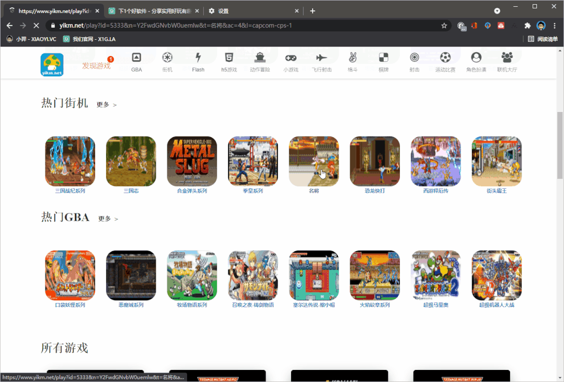This screenshot has height=382, width=564.
Task: Click the 街头霸王 game thumbnail
Action: 496,161
